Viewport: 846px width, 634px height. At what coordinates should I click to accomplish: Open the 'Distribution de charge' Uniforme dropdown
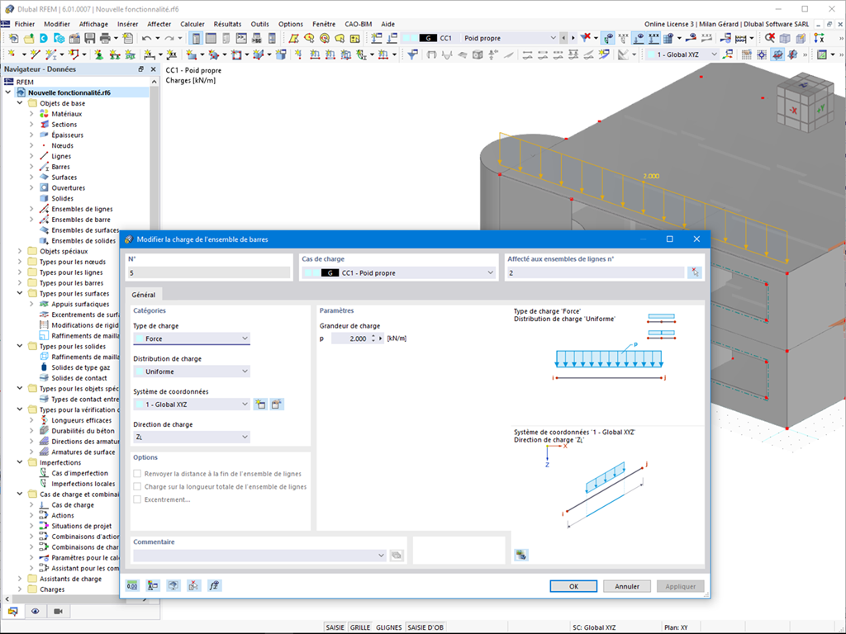(192, 371)
